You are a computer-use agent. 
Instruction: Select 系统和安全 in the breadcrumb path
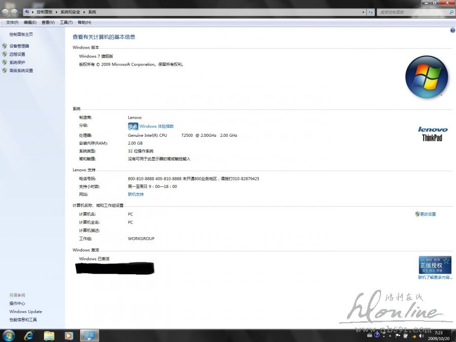(x=70, y=12)
